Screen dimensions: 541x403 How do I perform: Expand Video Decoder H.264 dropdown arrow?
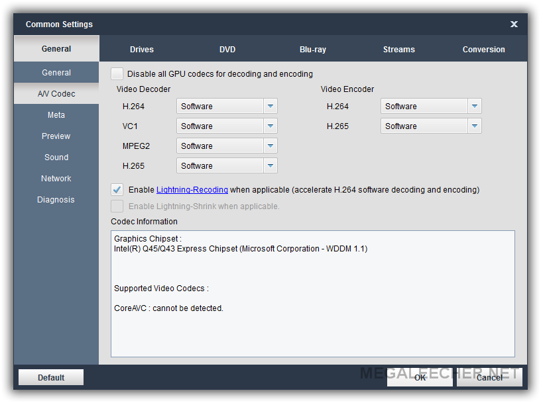270,106
